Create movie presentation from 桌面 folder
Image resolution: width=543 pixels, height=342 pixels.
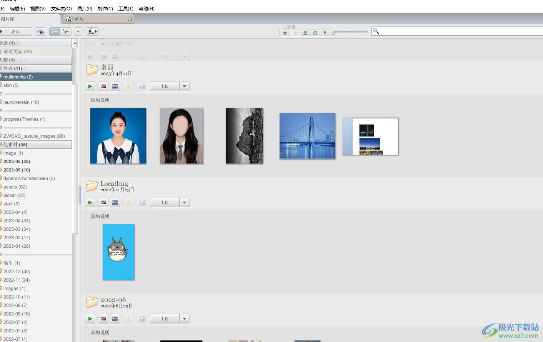(x=115, y=87)
